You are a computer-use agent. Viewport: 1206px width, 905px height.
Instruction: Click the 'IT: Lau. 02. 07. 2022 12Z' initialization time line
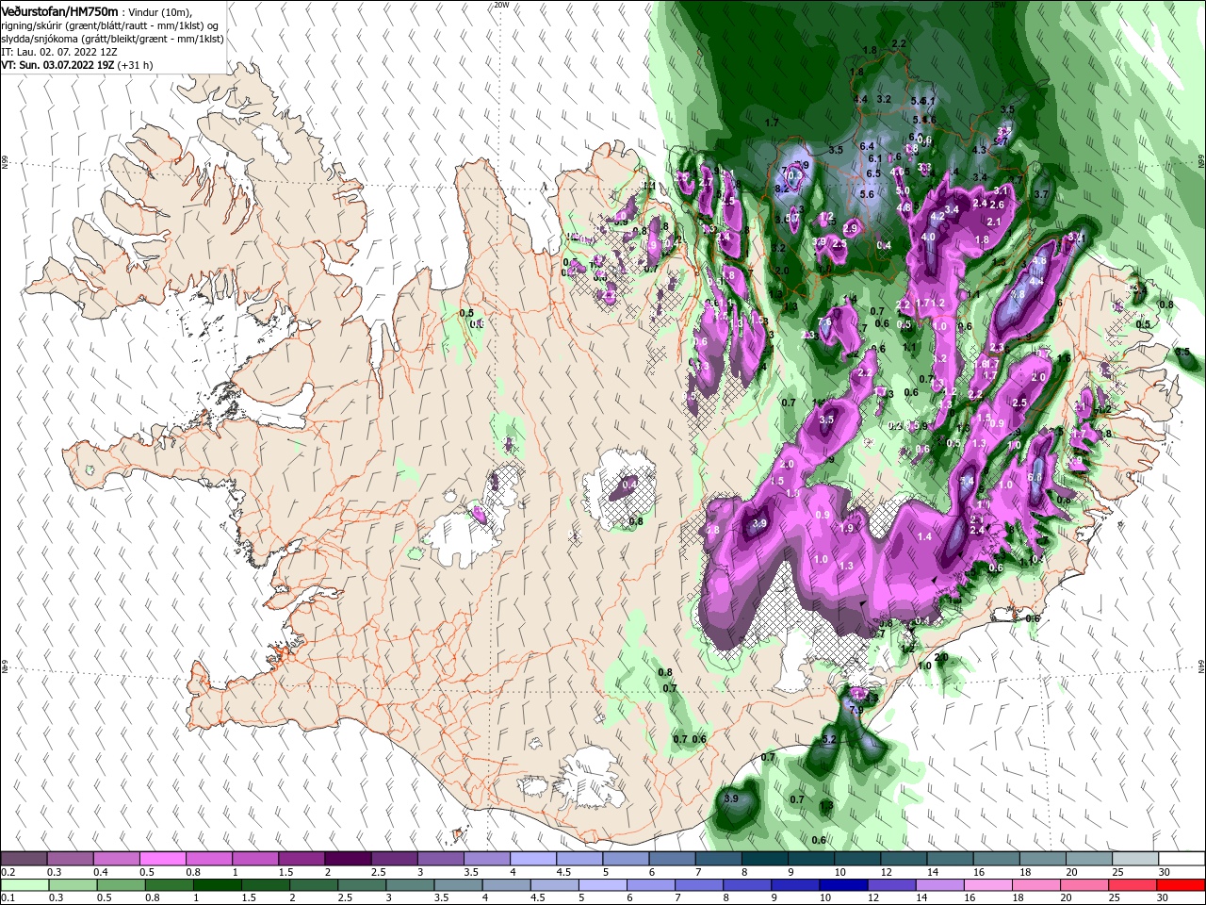59,52
